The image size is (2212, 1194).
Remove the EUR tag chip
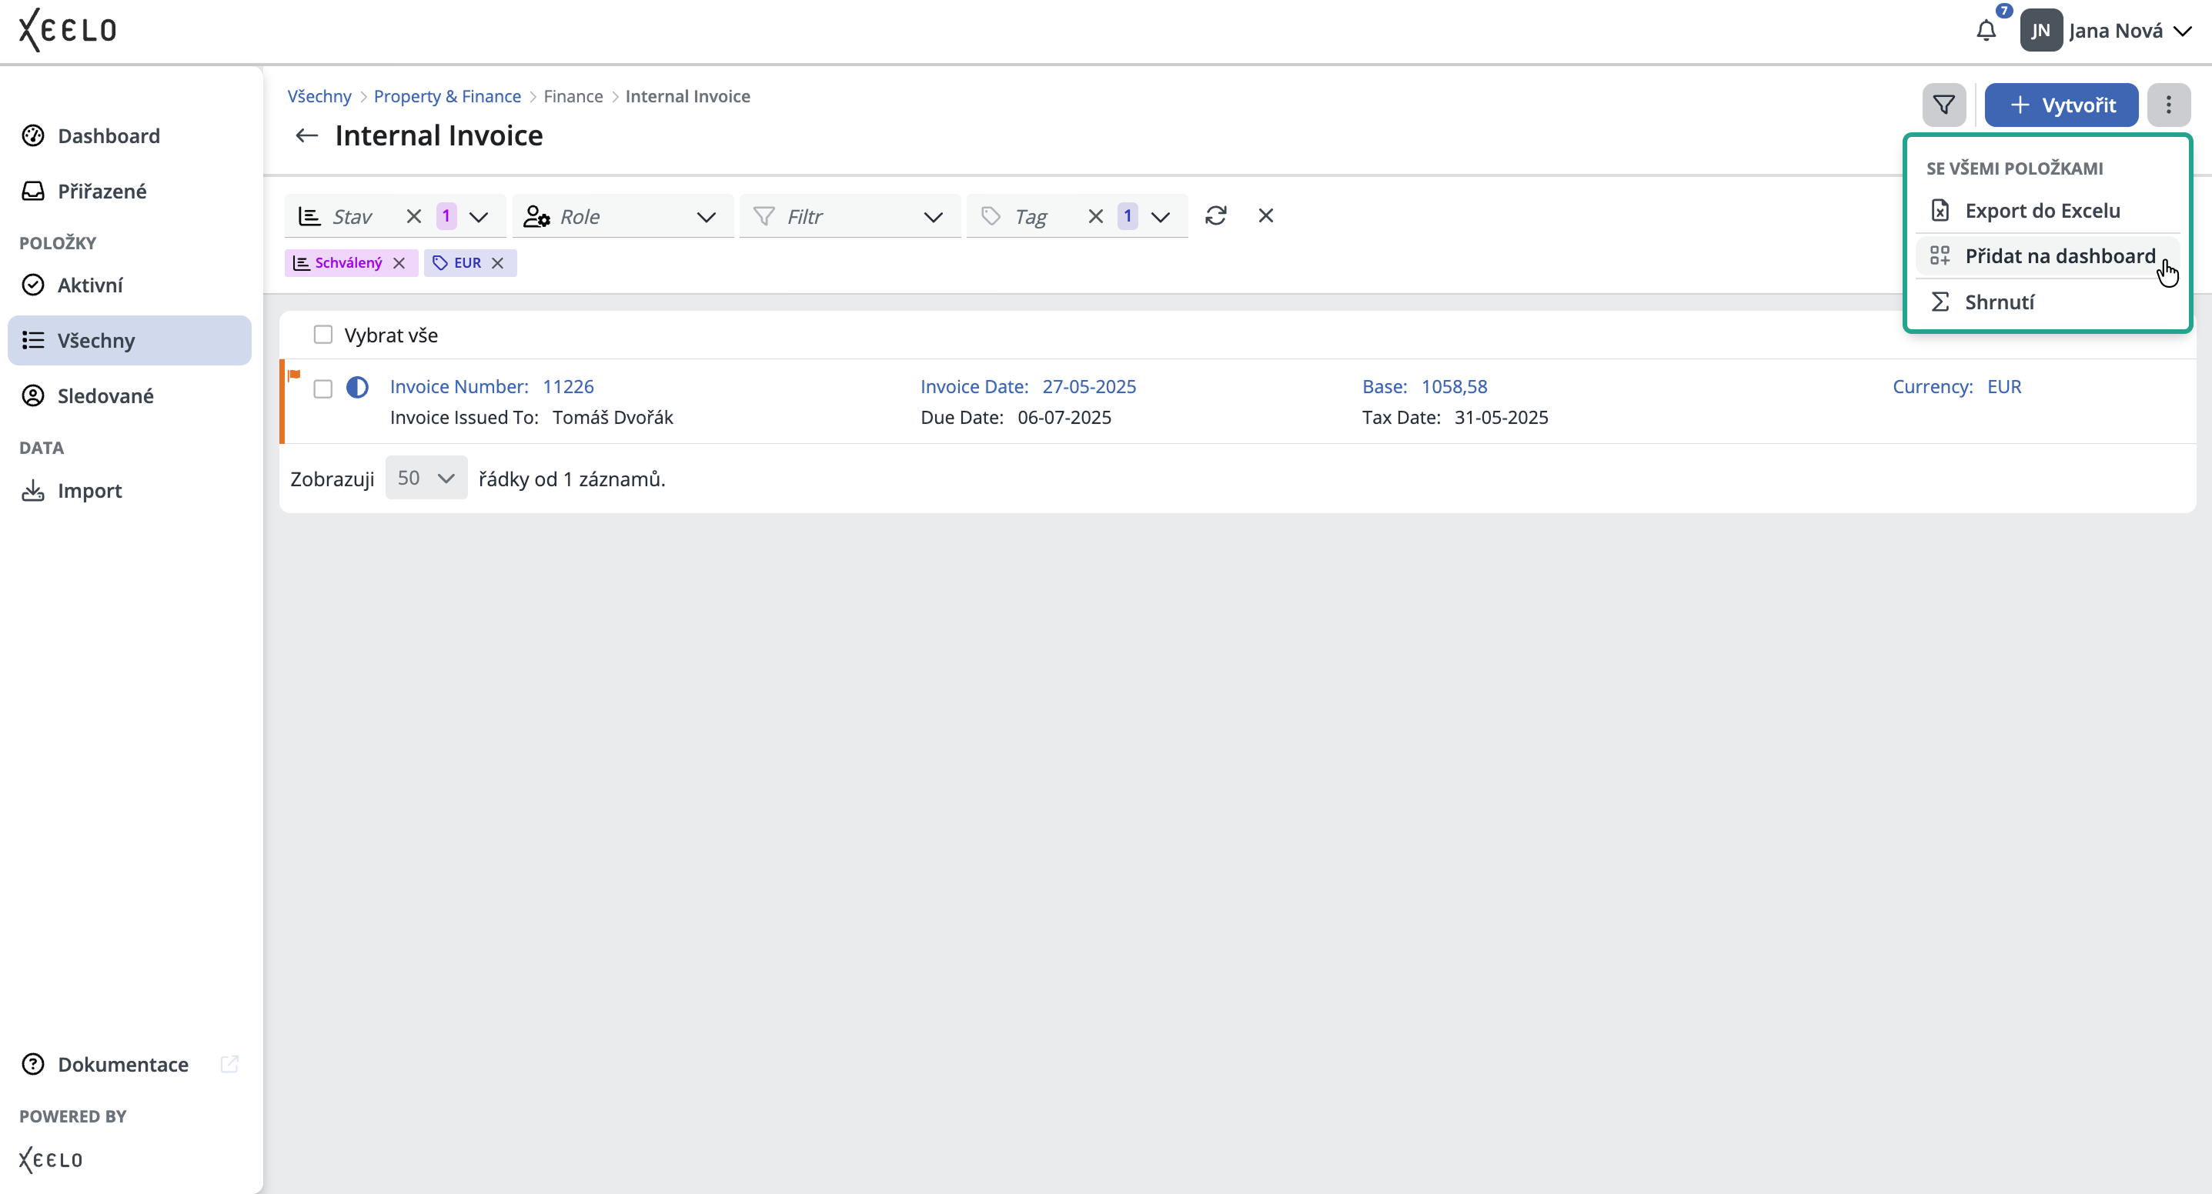498,264
